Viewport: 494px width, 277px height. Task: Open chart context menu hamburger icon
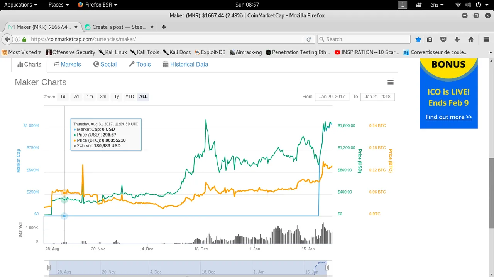(391, 82)
